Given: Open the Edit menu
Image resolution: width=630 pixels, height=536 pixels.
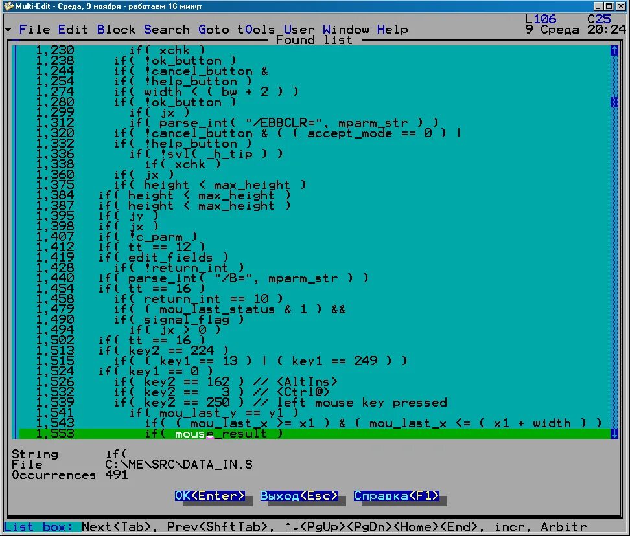Looking at the screenshot, I should pyautogui.click(x=73, y=30).
